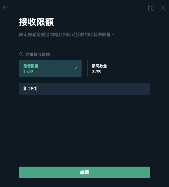Click the green checkmark in the 最低數量 card
This screenshot has width=169, height=187.
click(x=75, y=68)
